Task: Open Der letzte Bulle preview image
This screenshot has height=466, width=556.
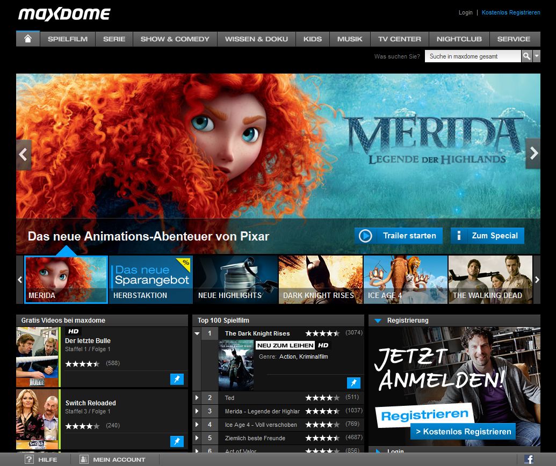Action: click(x=37, y=357)
